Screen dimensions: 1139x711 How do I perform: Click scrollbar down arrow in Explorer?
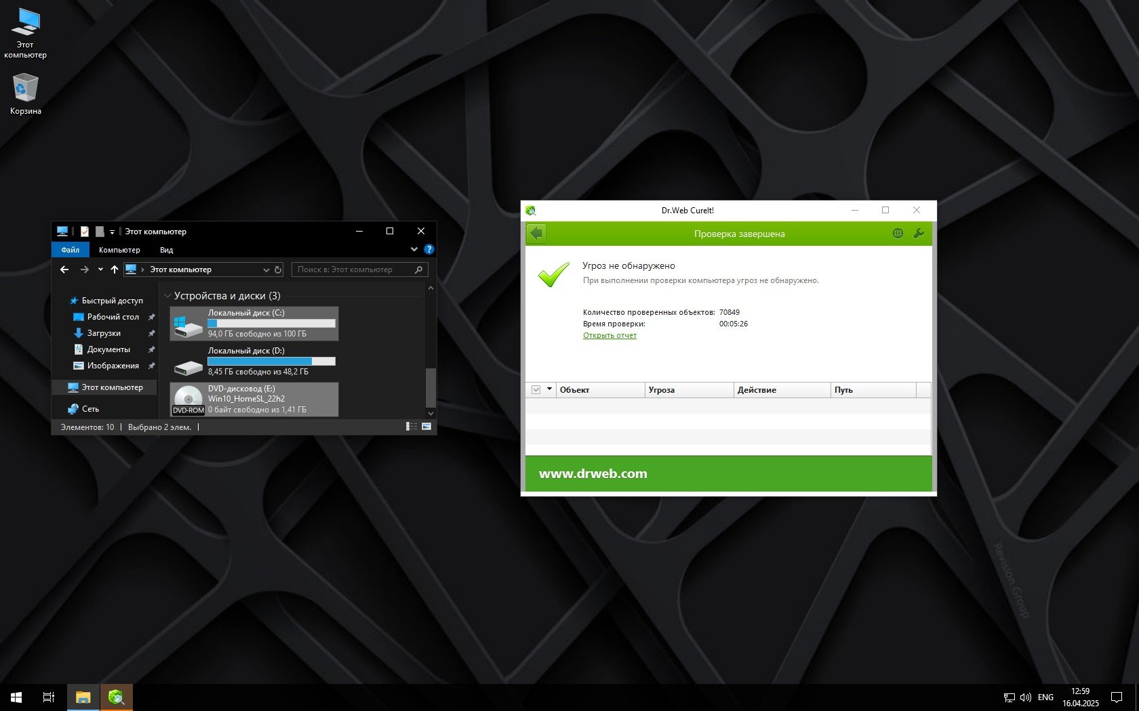(431, 413)
